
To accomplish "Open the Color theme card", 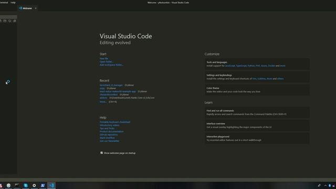I will [x=257, y=90].
